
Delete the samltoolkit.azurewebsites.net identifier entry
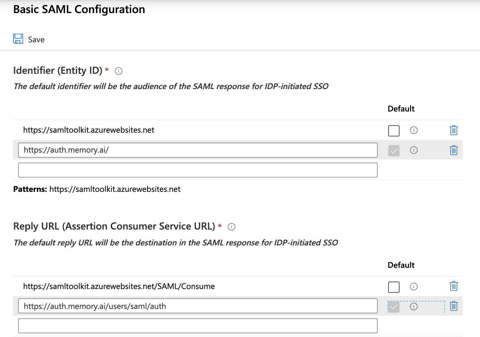[453, 130]
